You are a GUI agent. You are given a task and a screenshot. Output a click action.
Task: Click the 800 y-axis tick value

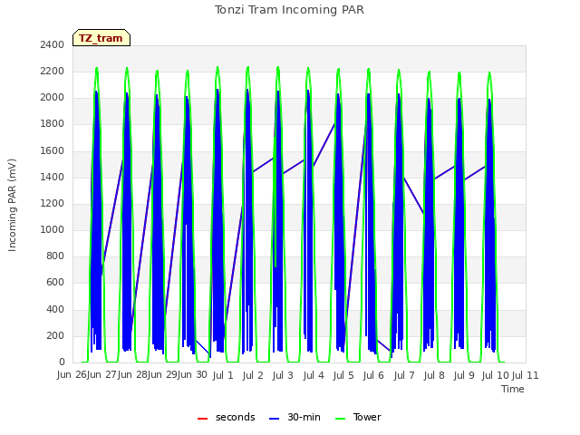[x=55, y=256]
